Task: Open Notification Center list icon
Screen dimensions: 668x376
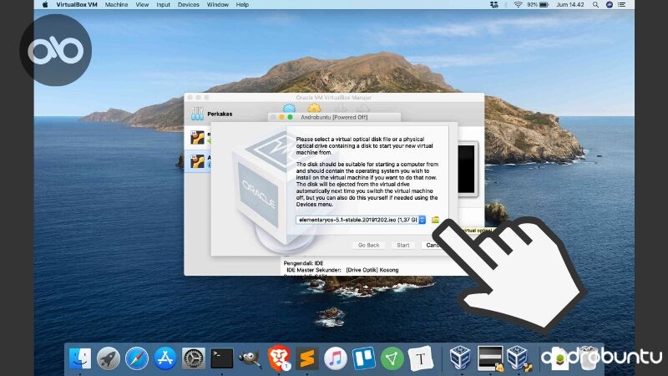Action: pyautogui.click(x=622, y=5)
